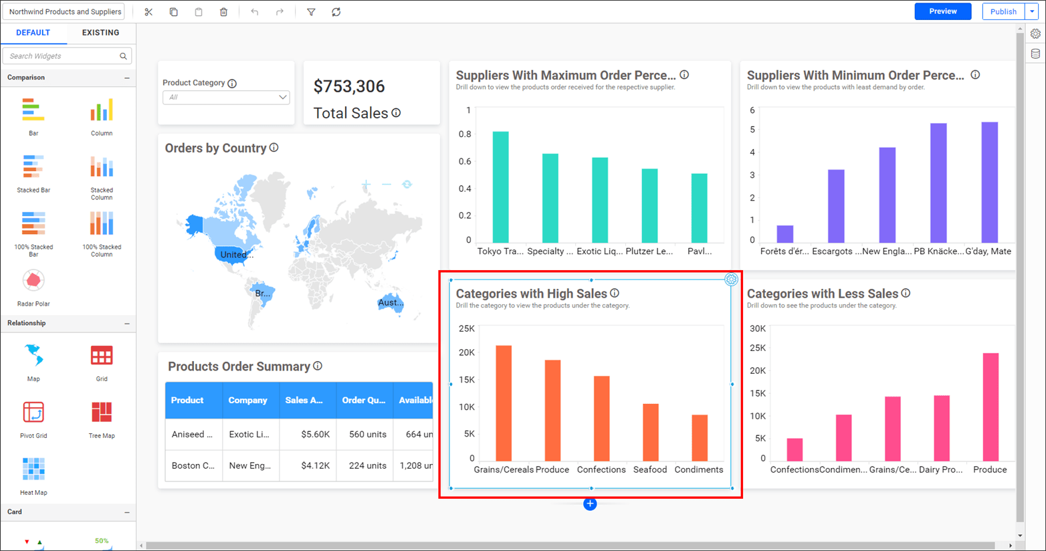The width and height of the screenshot is (1046, 551).
Task: Click the blue plus add button
Action: (x=590, y=504)
